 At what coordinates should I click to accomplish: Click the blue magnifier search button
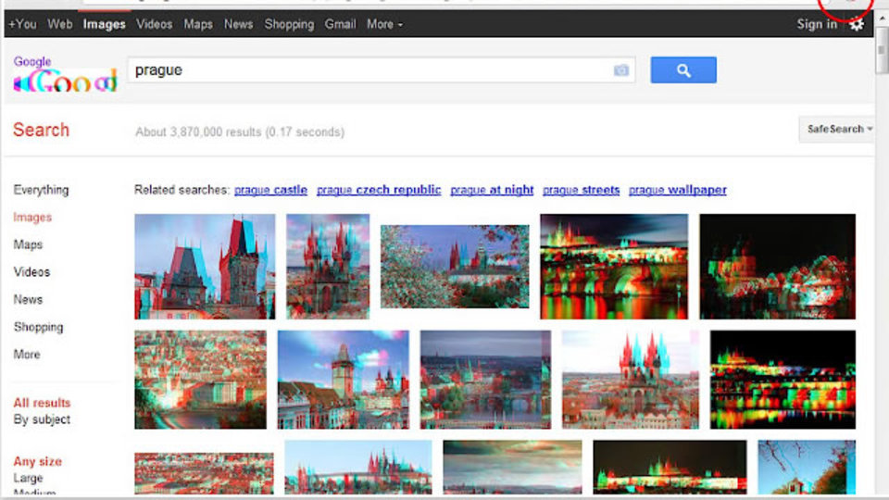pos(683,69)
